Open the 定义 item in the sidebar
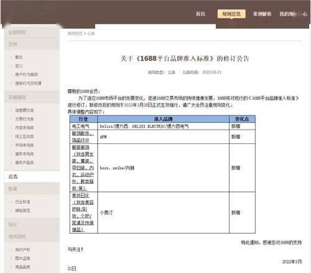The width and height of the screenshot is (311, 273). [x=19, y=66]
